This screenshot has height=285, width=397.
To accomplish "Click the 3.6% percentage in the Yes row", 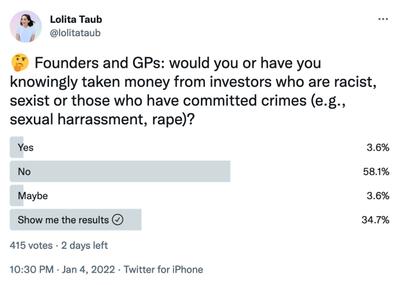I will pos(377,147).
